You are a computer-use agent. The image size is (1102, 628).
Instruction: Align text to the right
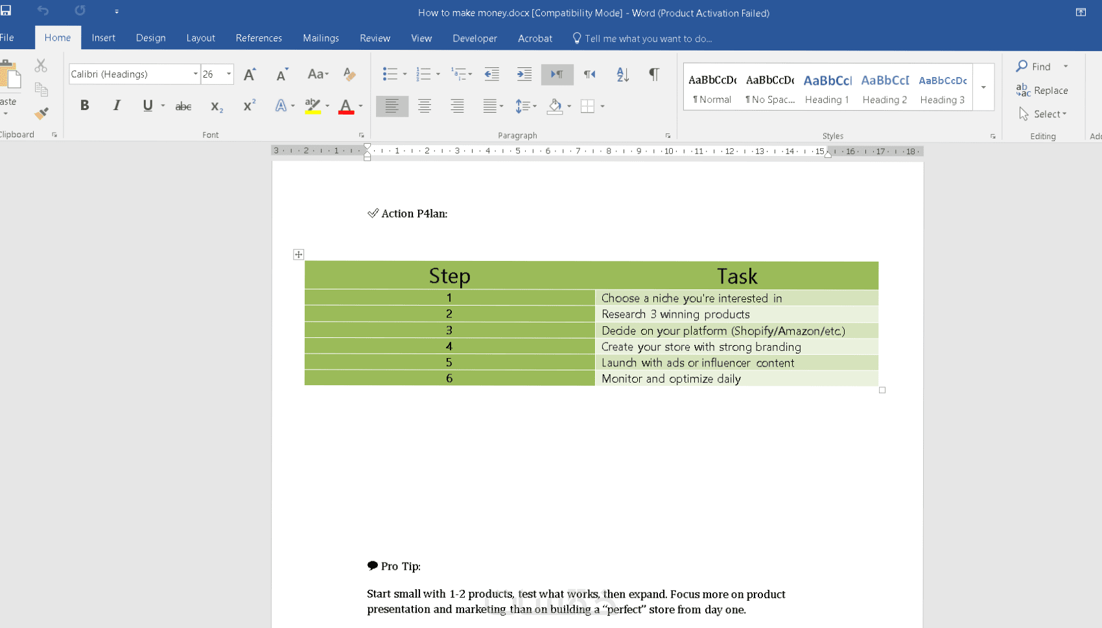click(457, 106)
